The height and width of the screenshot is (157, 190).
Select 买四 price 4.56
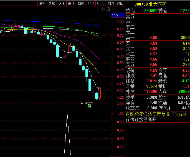point(153,59)
